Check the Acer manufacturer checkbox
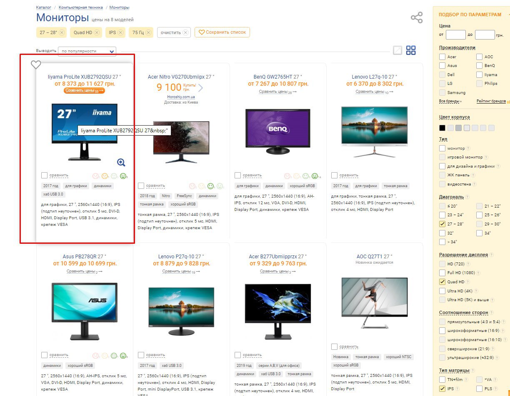 442,57
